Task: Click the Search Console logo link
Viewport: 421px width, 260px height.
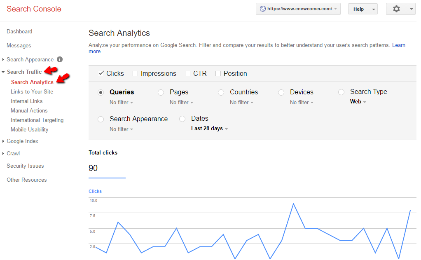Action: click(x=34, y=9)
